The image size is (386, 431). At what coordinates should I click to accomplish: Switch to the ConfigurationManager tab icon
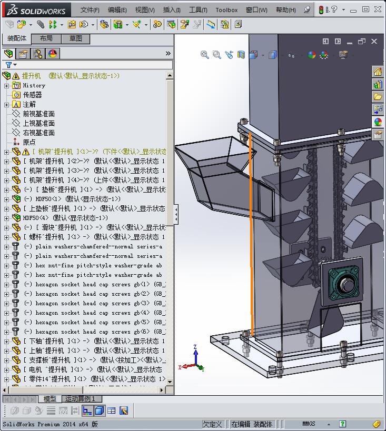click(38, 54)
